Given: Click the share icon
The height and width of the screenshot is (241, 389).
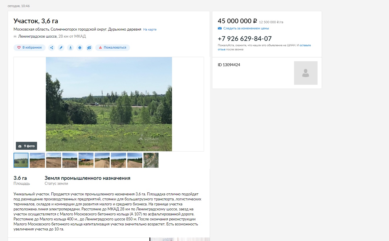Looking at the screenshot, I should click(x=51, y=47).
